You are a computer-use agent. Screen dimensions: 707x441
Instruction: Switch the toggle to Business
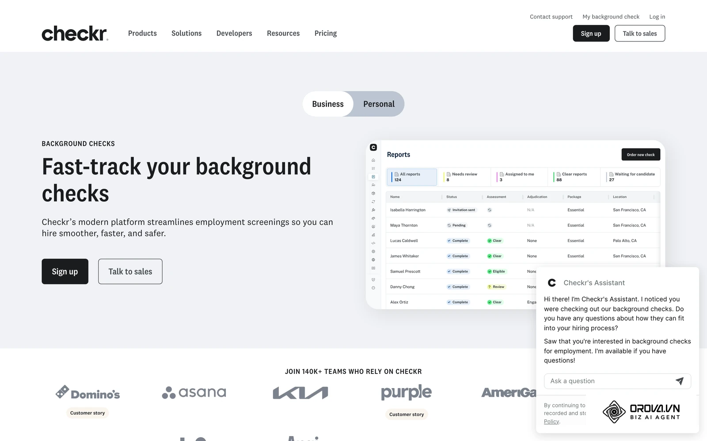(x=328, y=104)
